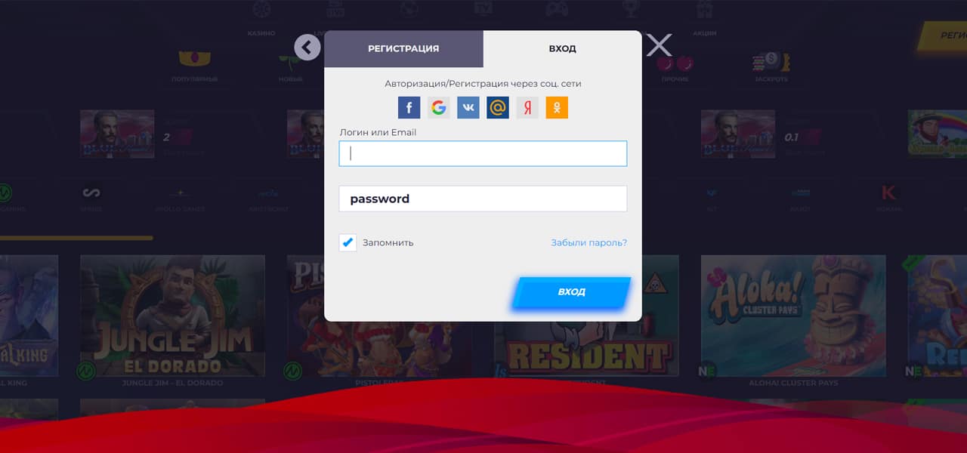
Task: Open the Aloha! Cluster Pays game thumbnail
Action: 793,316
